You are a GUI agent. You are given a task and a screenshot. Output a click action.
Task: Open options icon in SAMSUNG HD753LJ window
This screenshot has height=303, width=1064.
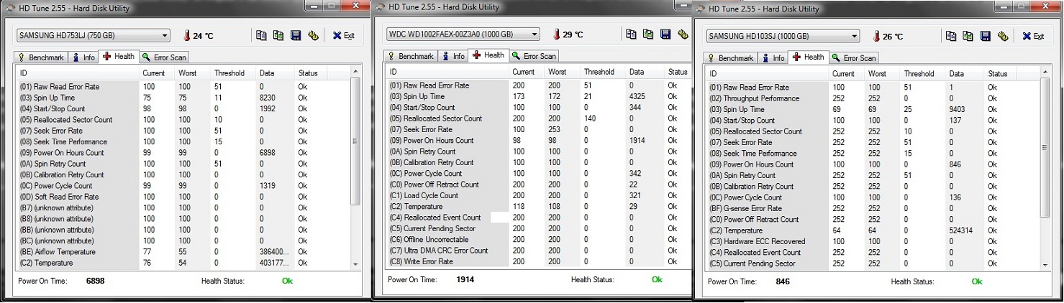(313, 35)
